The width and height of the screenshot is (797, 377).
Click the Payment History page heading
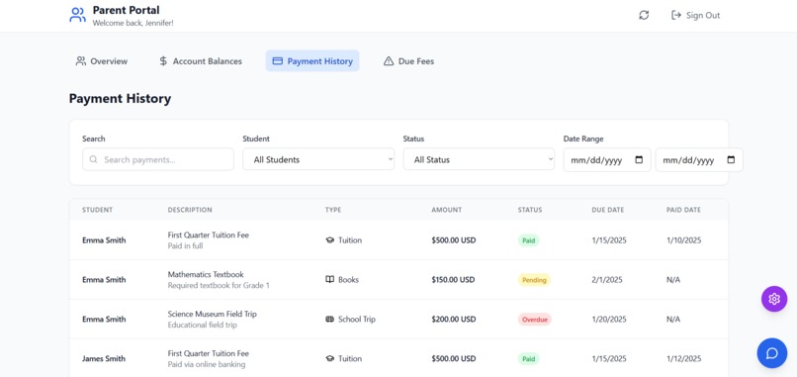[x=120, y=99]
